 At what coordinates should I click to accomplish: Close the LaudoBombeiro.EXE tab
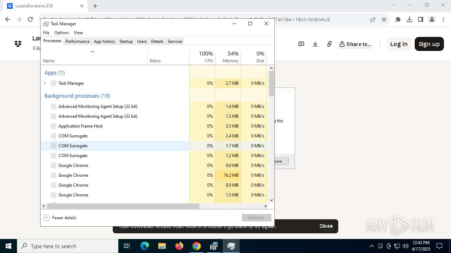pyautogui.click(x=82, y=6)
